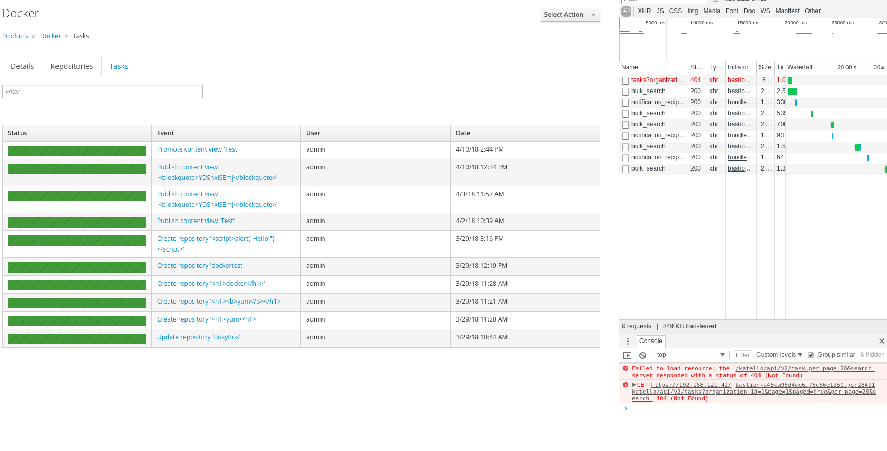Click file icon of the 404 tasks request
887x451 pixels.
[x=626, y=81]
